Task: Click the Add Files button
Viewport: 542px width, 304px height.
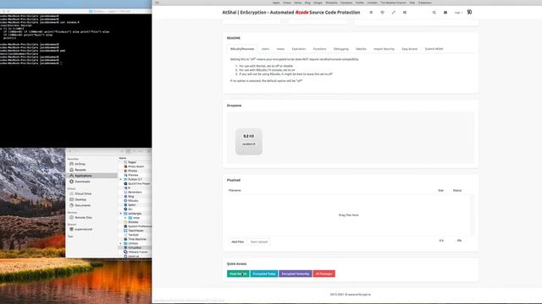Action: [237, 242]
